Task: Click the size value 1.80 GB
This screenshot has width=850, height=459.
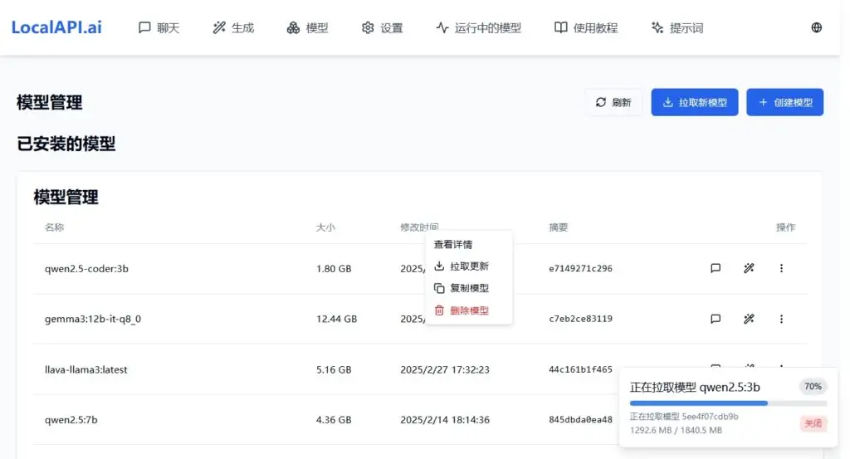Action: pos(334,268)
